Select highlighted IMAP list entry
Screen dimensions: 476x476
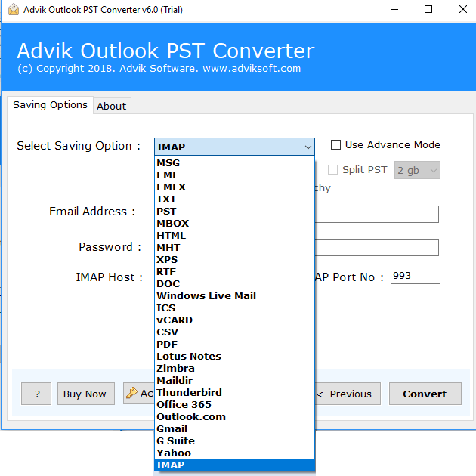(234, 465)
